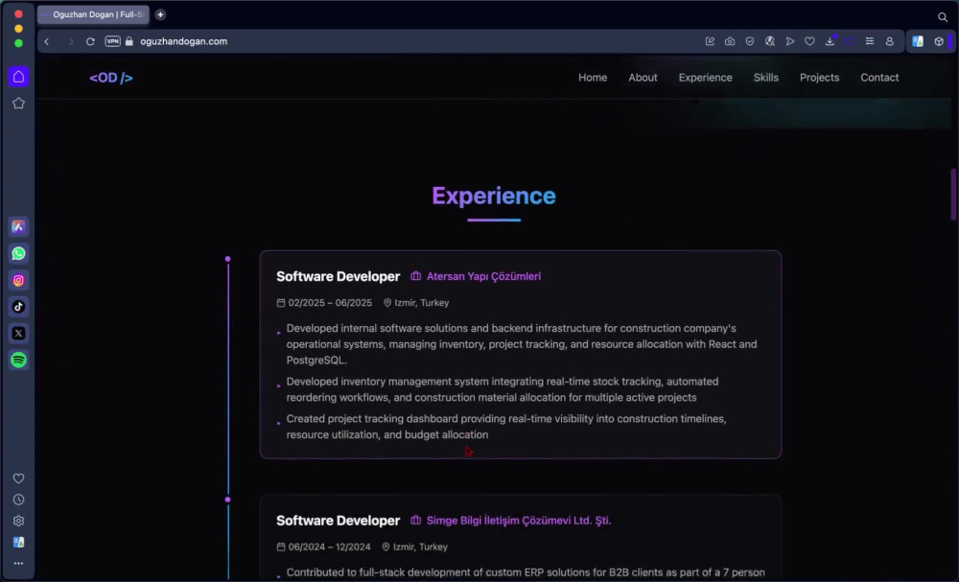959x582 pixels.
Task: Go to Home in the site navigation
Action: [x=593, y=78]
